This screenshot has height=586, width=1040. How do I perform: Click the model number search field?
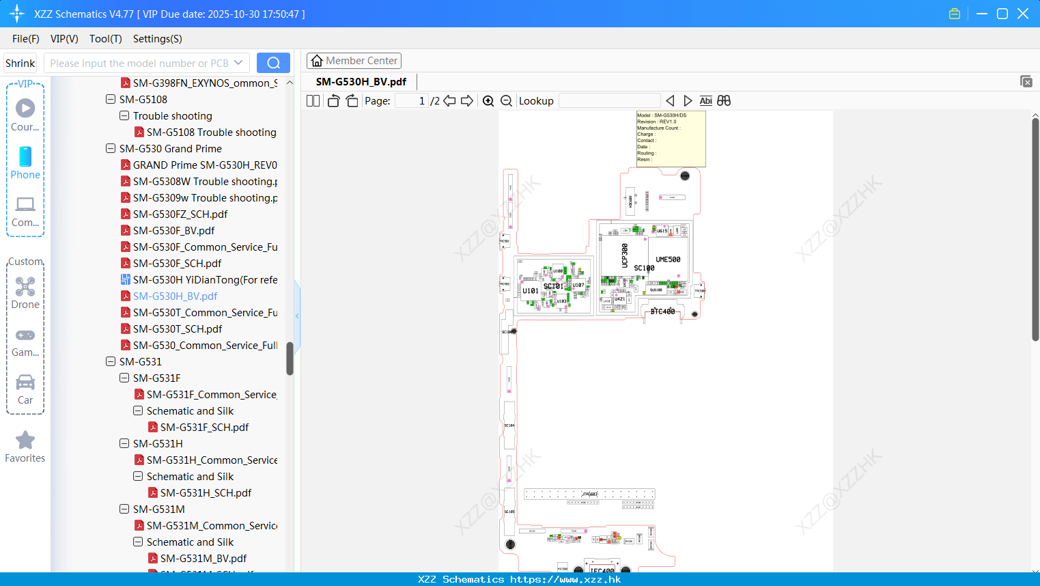point(139,63)
